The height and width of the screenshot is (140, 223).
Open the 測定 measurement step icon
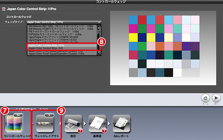[73, 124]
